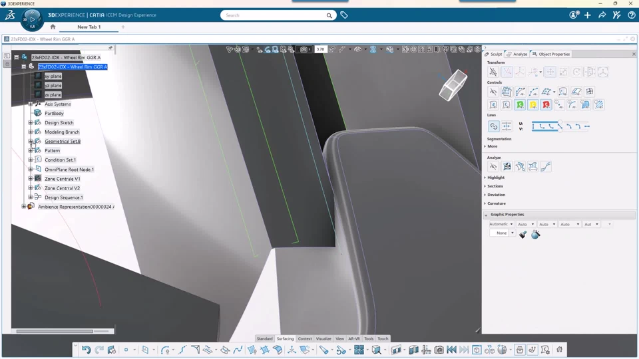This screenshot has height=359, width=639.
Task: Switch to the Analyze tab
Action: point(517,54)
